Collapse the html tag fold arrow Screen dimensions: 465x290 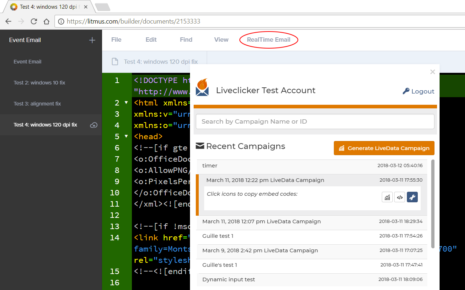pos(126,103)
